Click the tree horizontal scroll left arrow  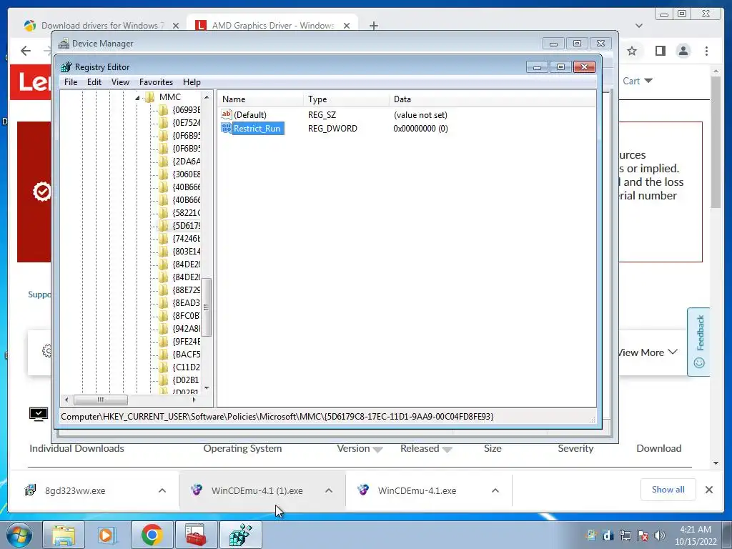click(x=66, y=400)
